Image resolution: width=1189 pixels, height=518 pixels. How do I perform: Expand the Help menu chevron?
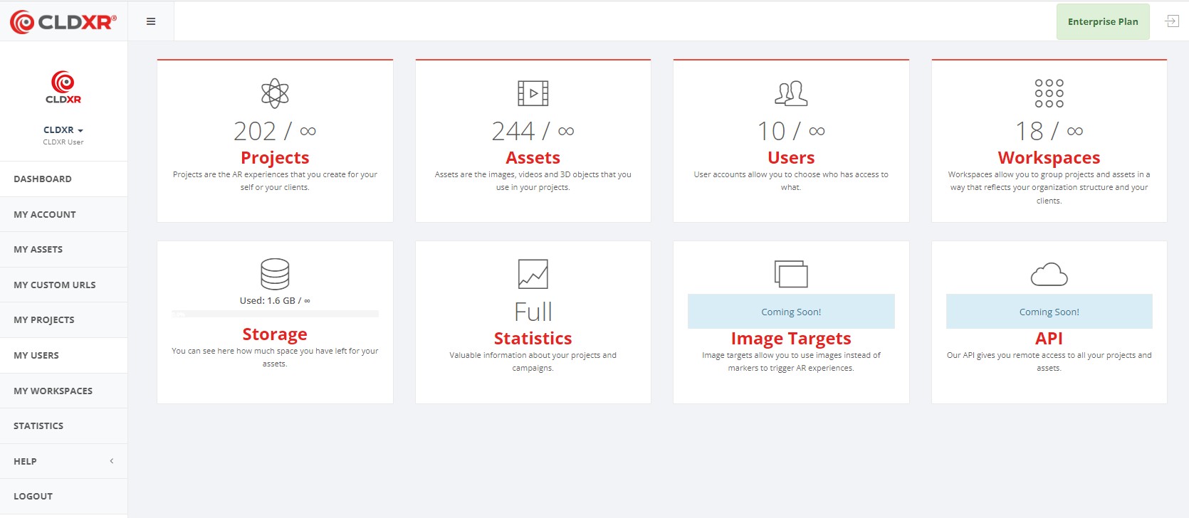coord(112,461)
